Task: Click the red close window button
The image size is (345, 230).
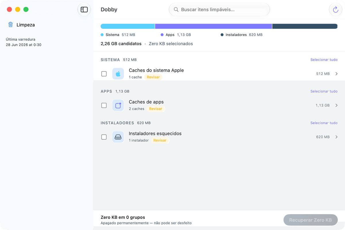Action: click(x=9, y=9)
